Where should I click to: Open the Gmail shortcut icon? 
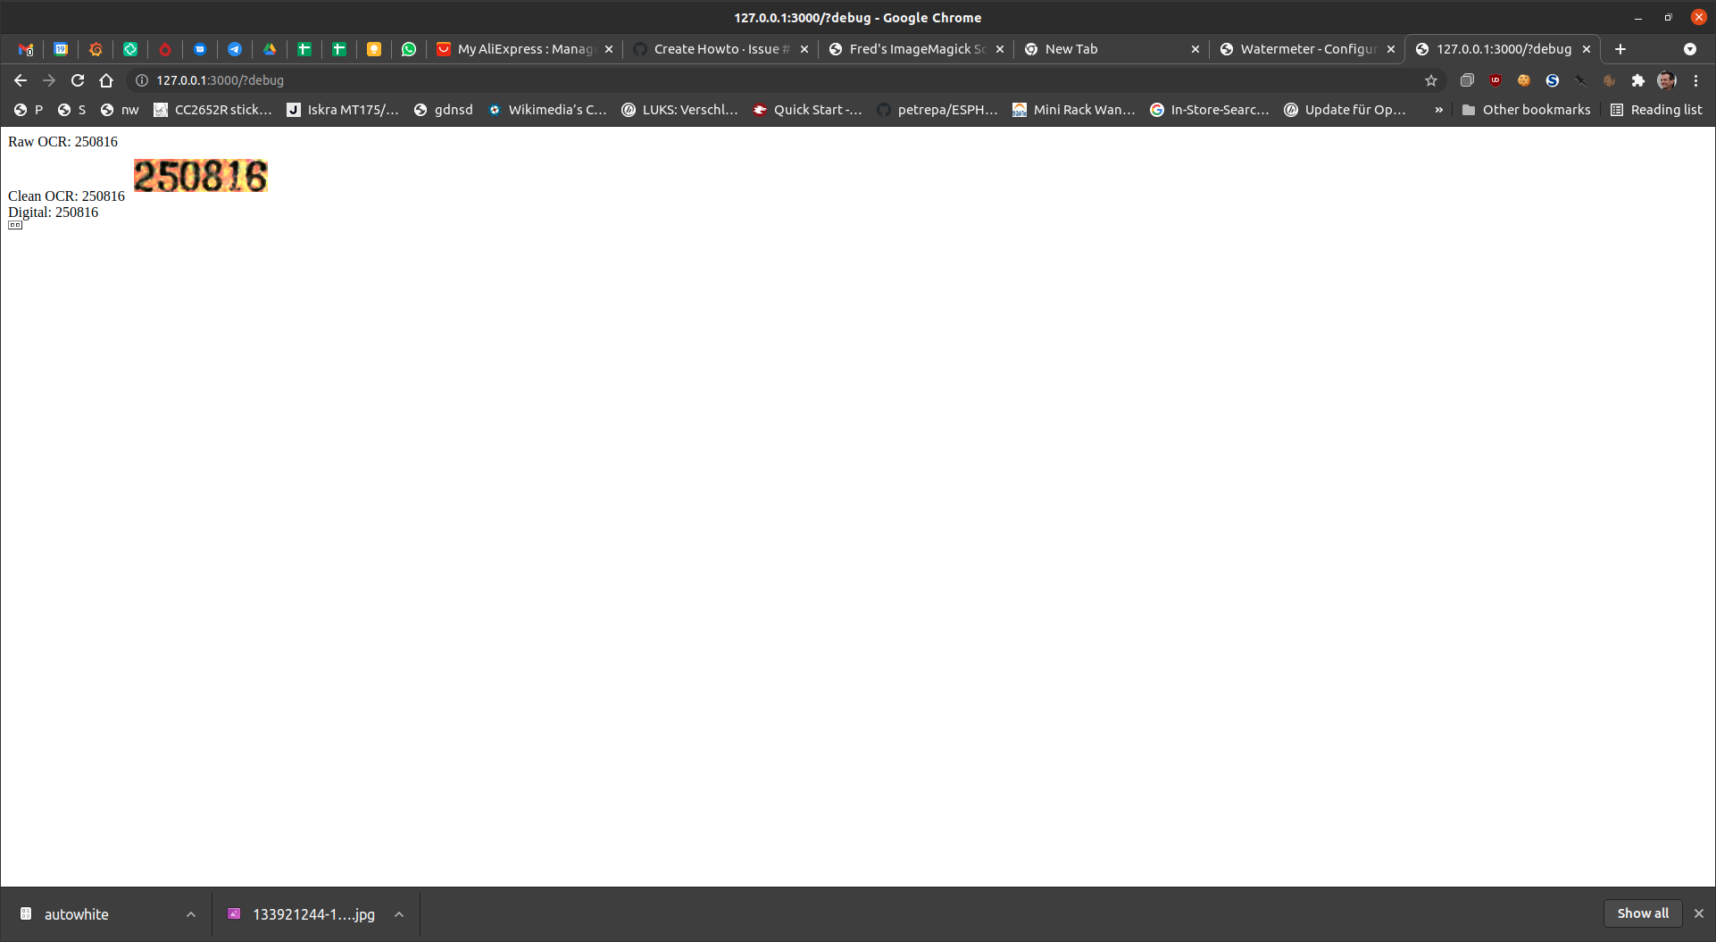(x=26, y=49)
